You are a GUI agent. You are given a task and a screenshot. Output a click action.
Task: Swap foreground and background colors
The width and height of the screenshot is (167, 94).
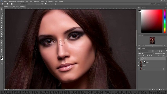[2, 56]
